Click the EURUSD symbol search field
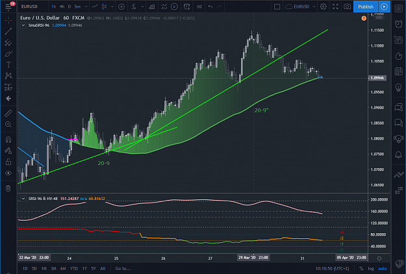 [29, 6]
